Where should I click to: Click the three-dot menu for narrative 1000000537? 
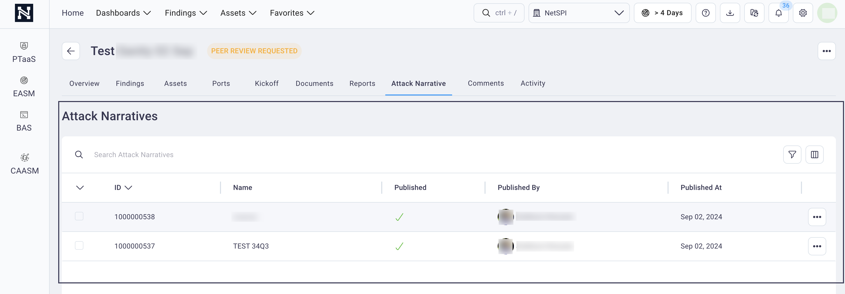[817, 246]
